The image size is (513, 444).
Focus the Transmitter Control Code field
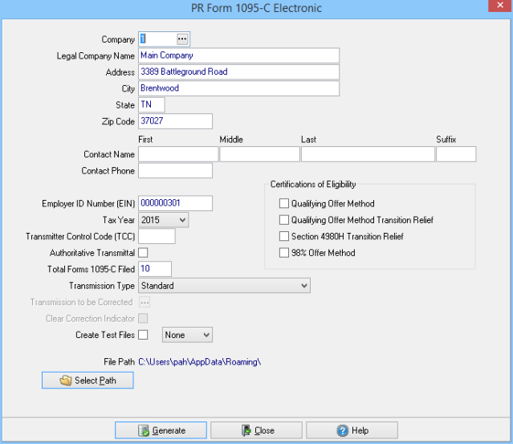pos(157,237)
